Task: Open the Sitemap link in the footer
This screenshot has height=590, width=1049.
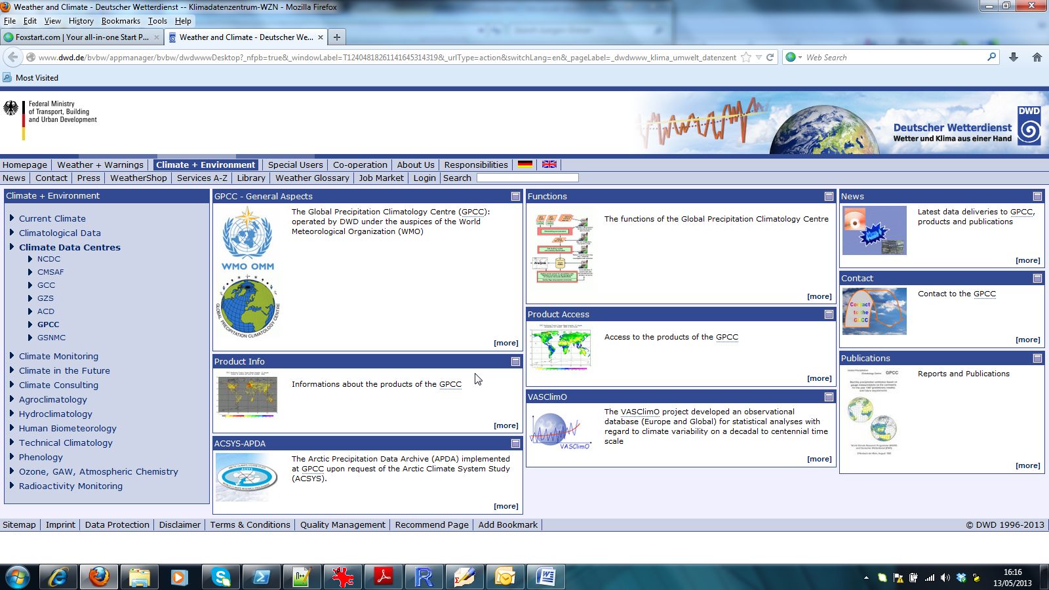Action: tap(19, 524)
